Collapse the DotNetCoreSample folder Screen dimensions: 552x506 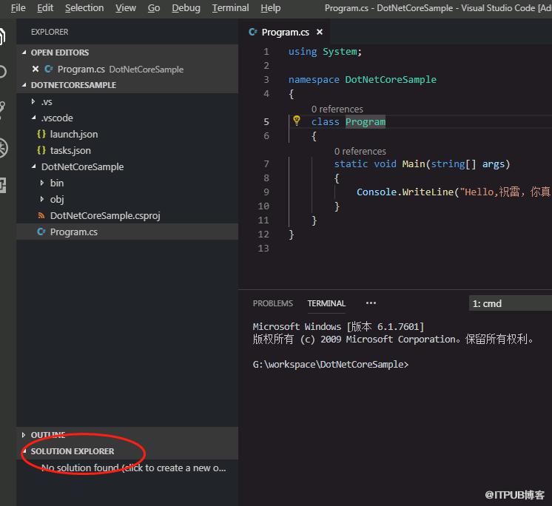(x=33, y=166)
